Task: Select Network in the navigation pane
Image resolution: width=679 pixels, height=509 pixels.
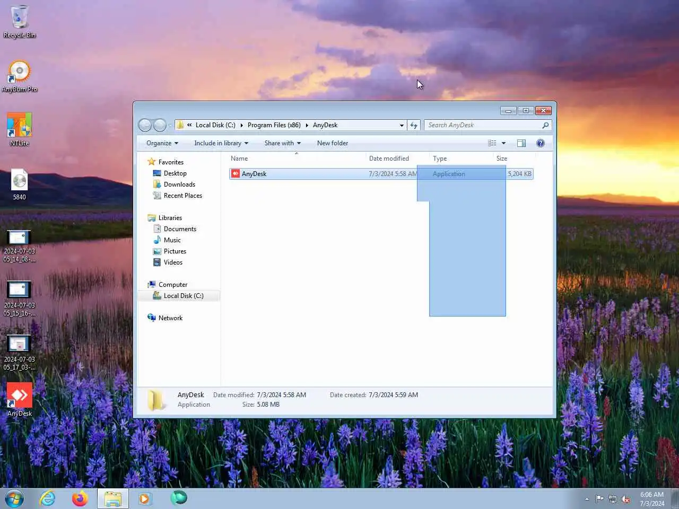Action: point(170,318)
